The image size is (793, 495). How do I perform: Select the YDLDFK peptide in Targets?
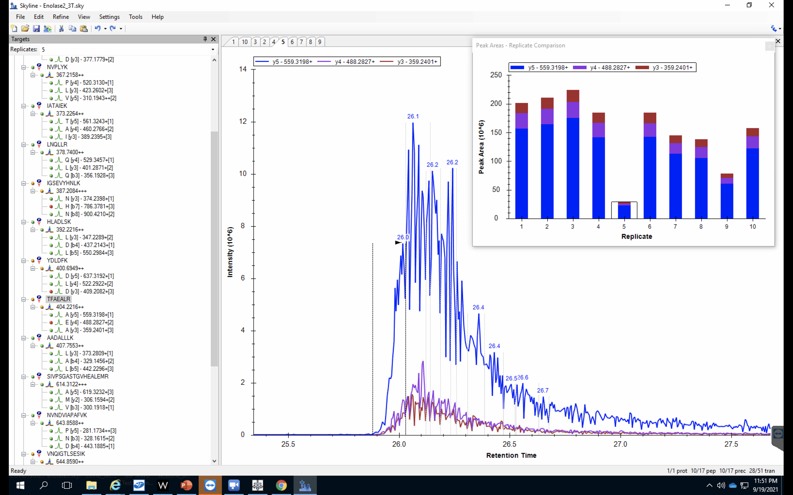57,260
